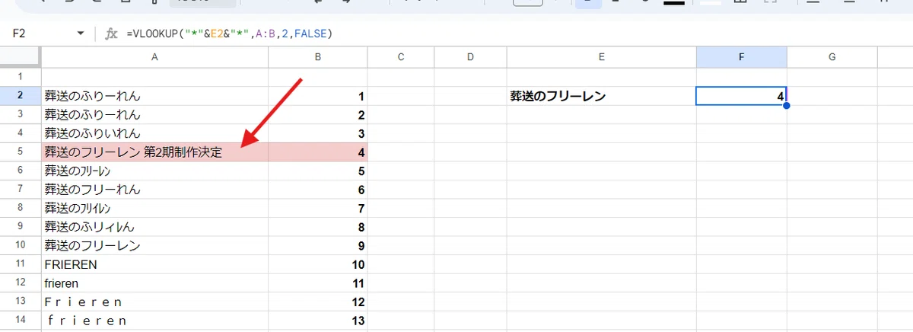Viewport: 913px width, 332px height.
Task: Click cell B9 with value 8
Action: tap(318, 226)
